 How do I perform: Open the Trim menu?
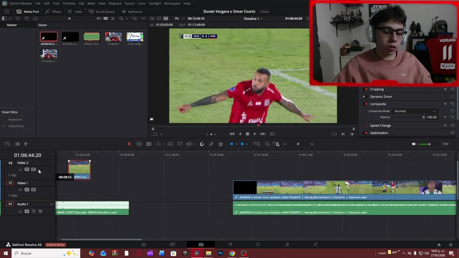point(56,3)
